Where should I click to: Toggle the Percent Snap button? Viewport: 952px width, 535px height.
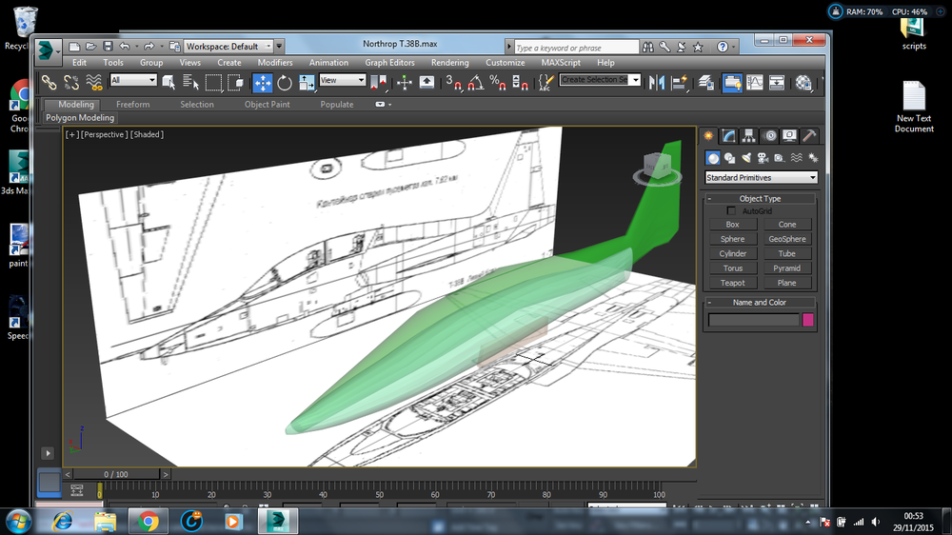(x=498, y=83)
